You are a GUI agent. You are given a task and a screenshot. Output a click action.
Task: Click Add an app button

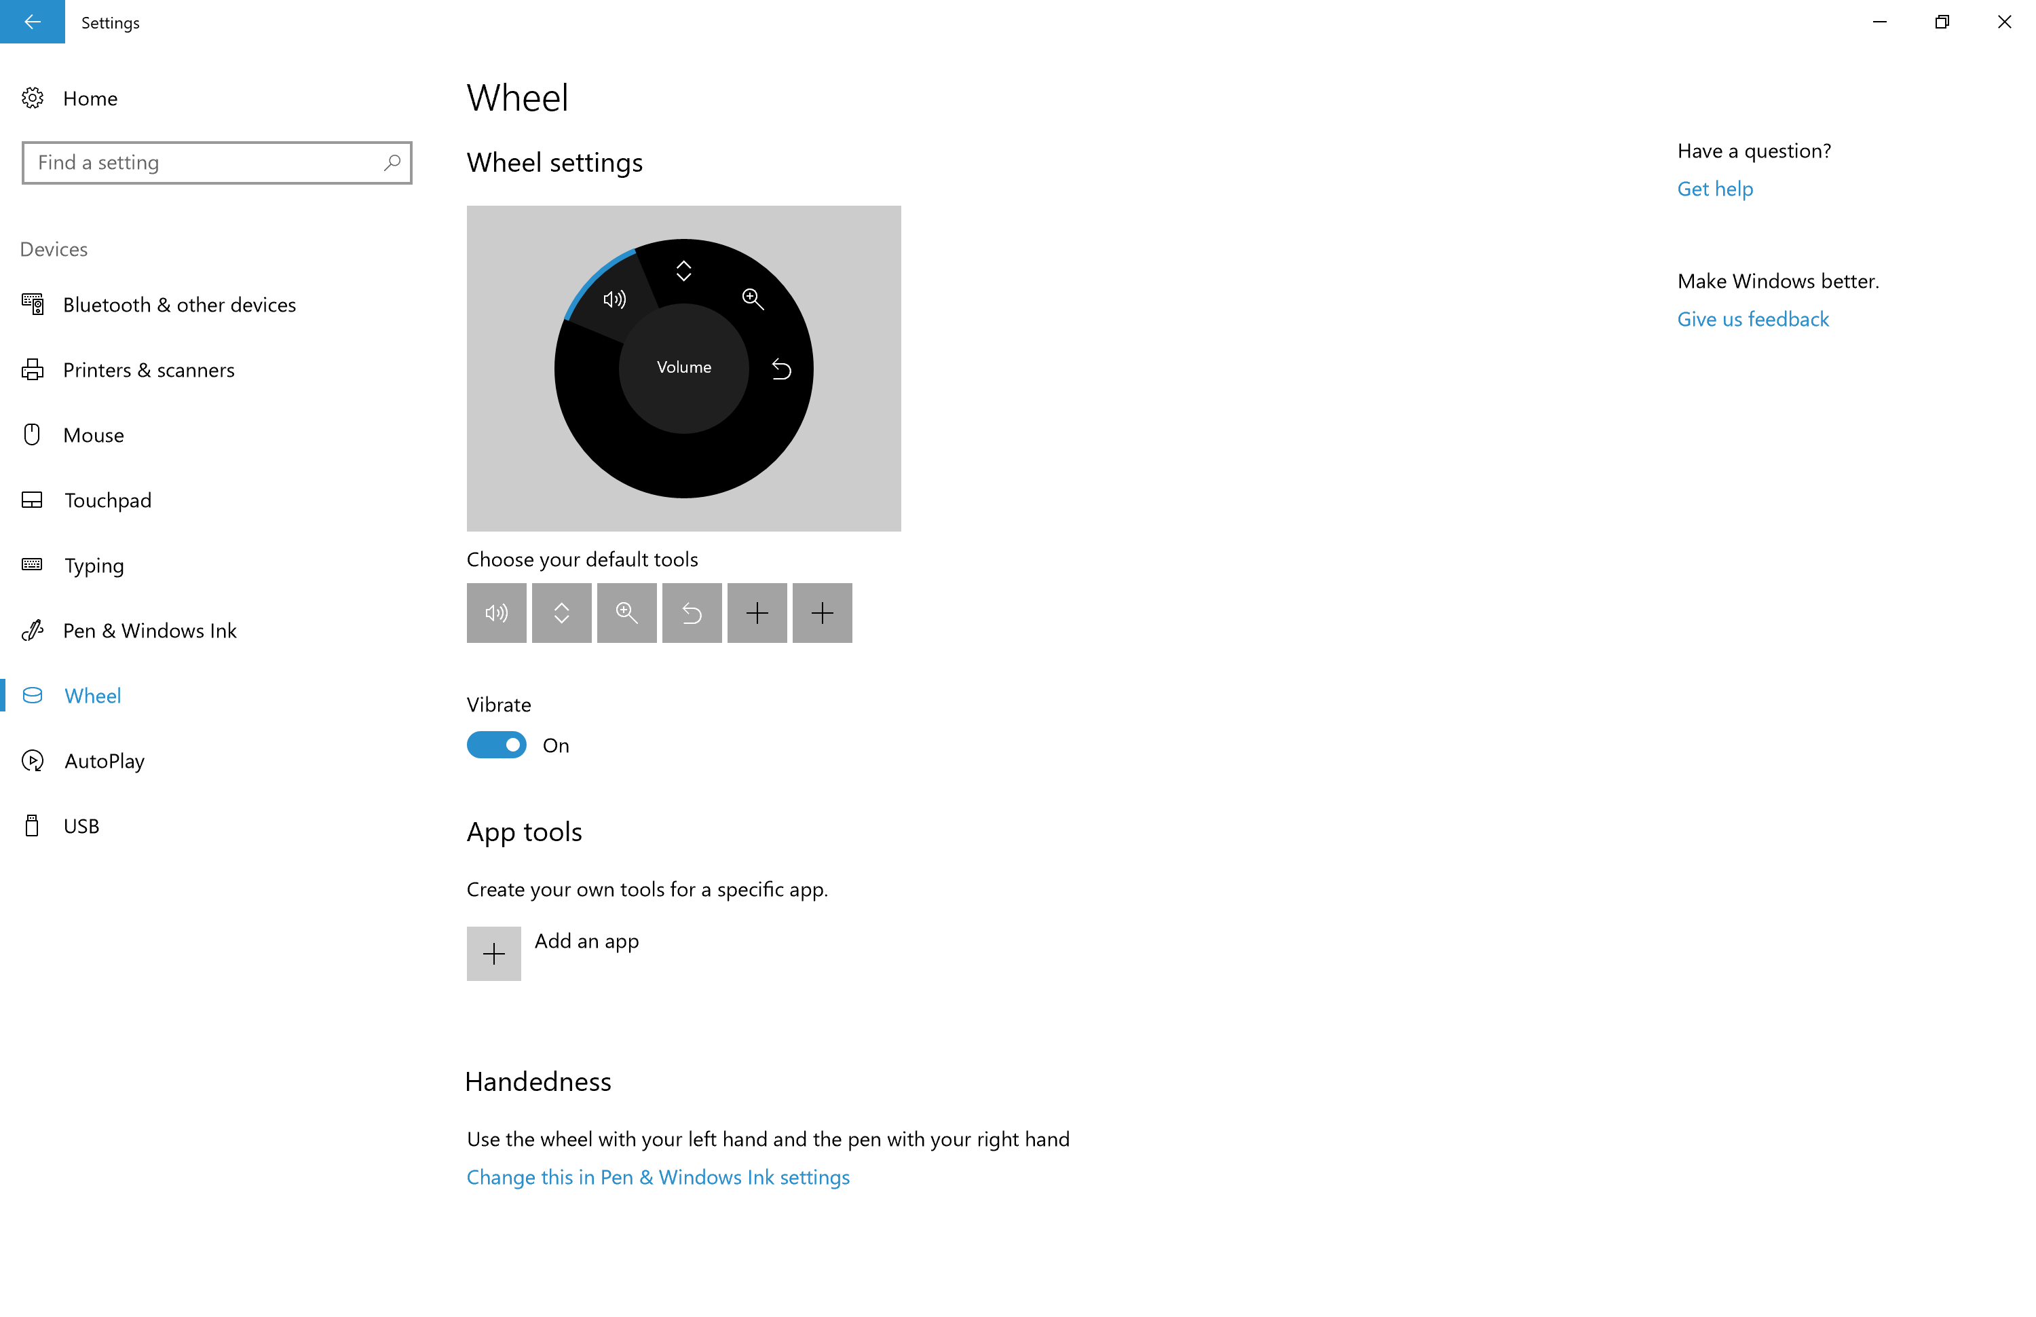(x=494, y=953)
